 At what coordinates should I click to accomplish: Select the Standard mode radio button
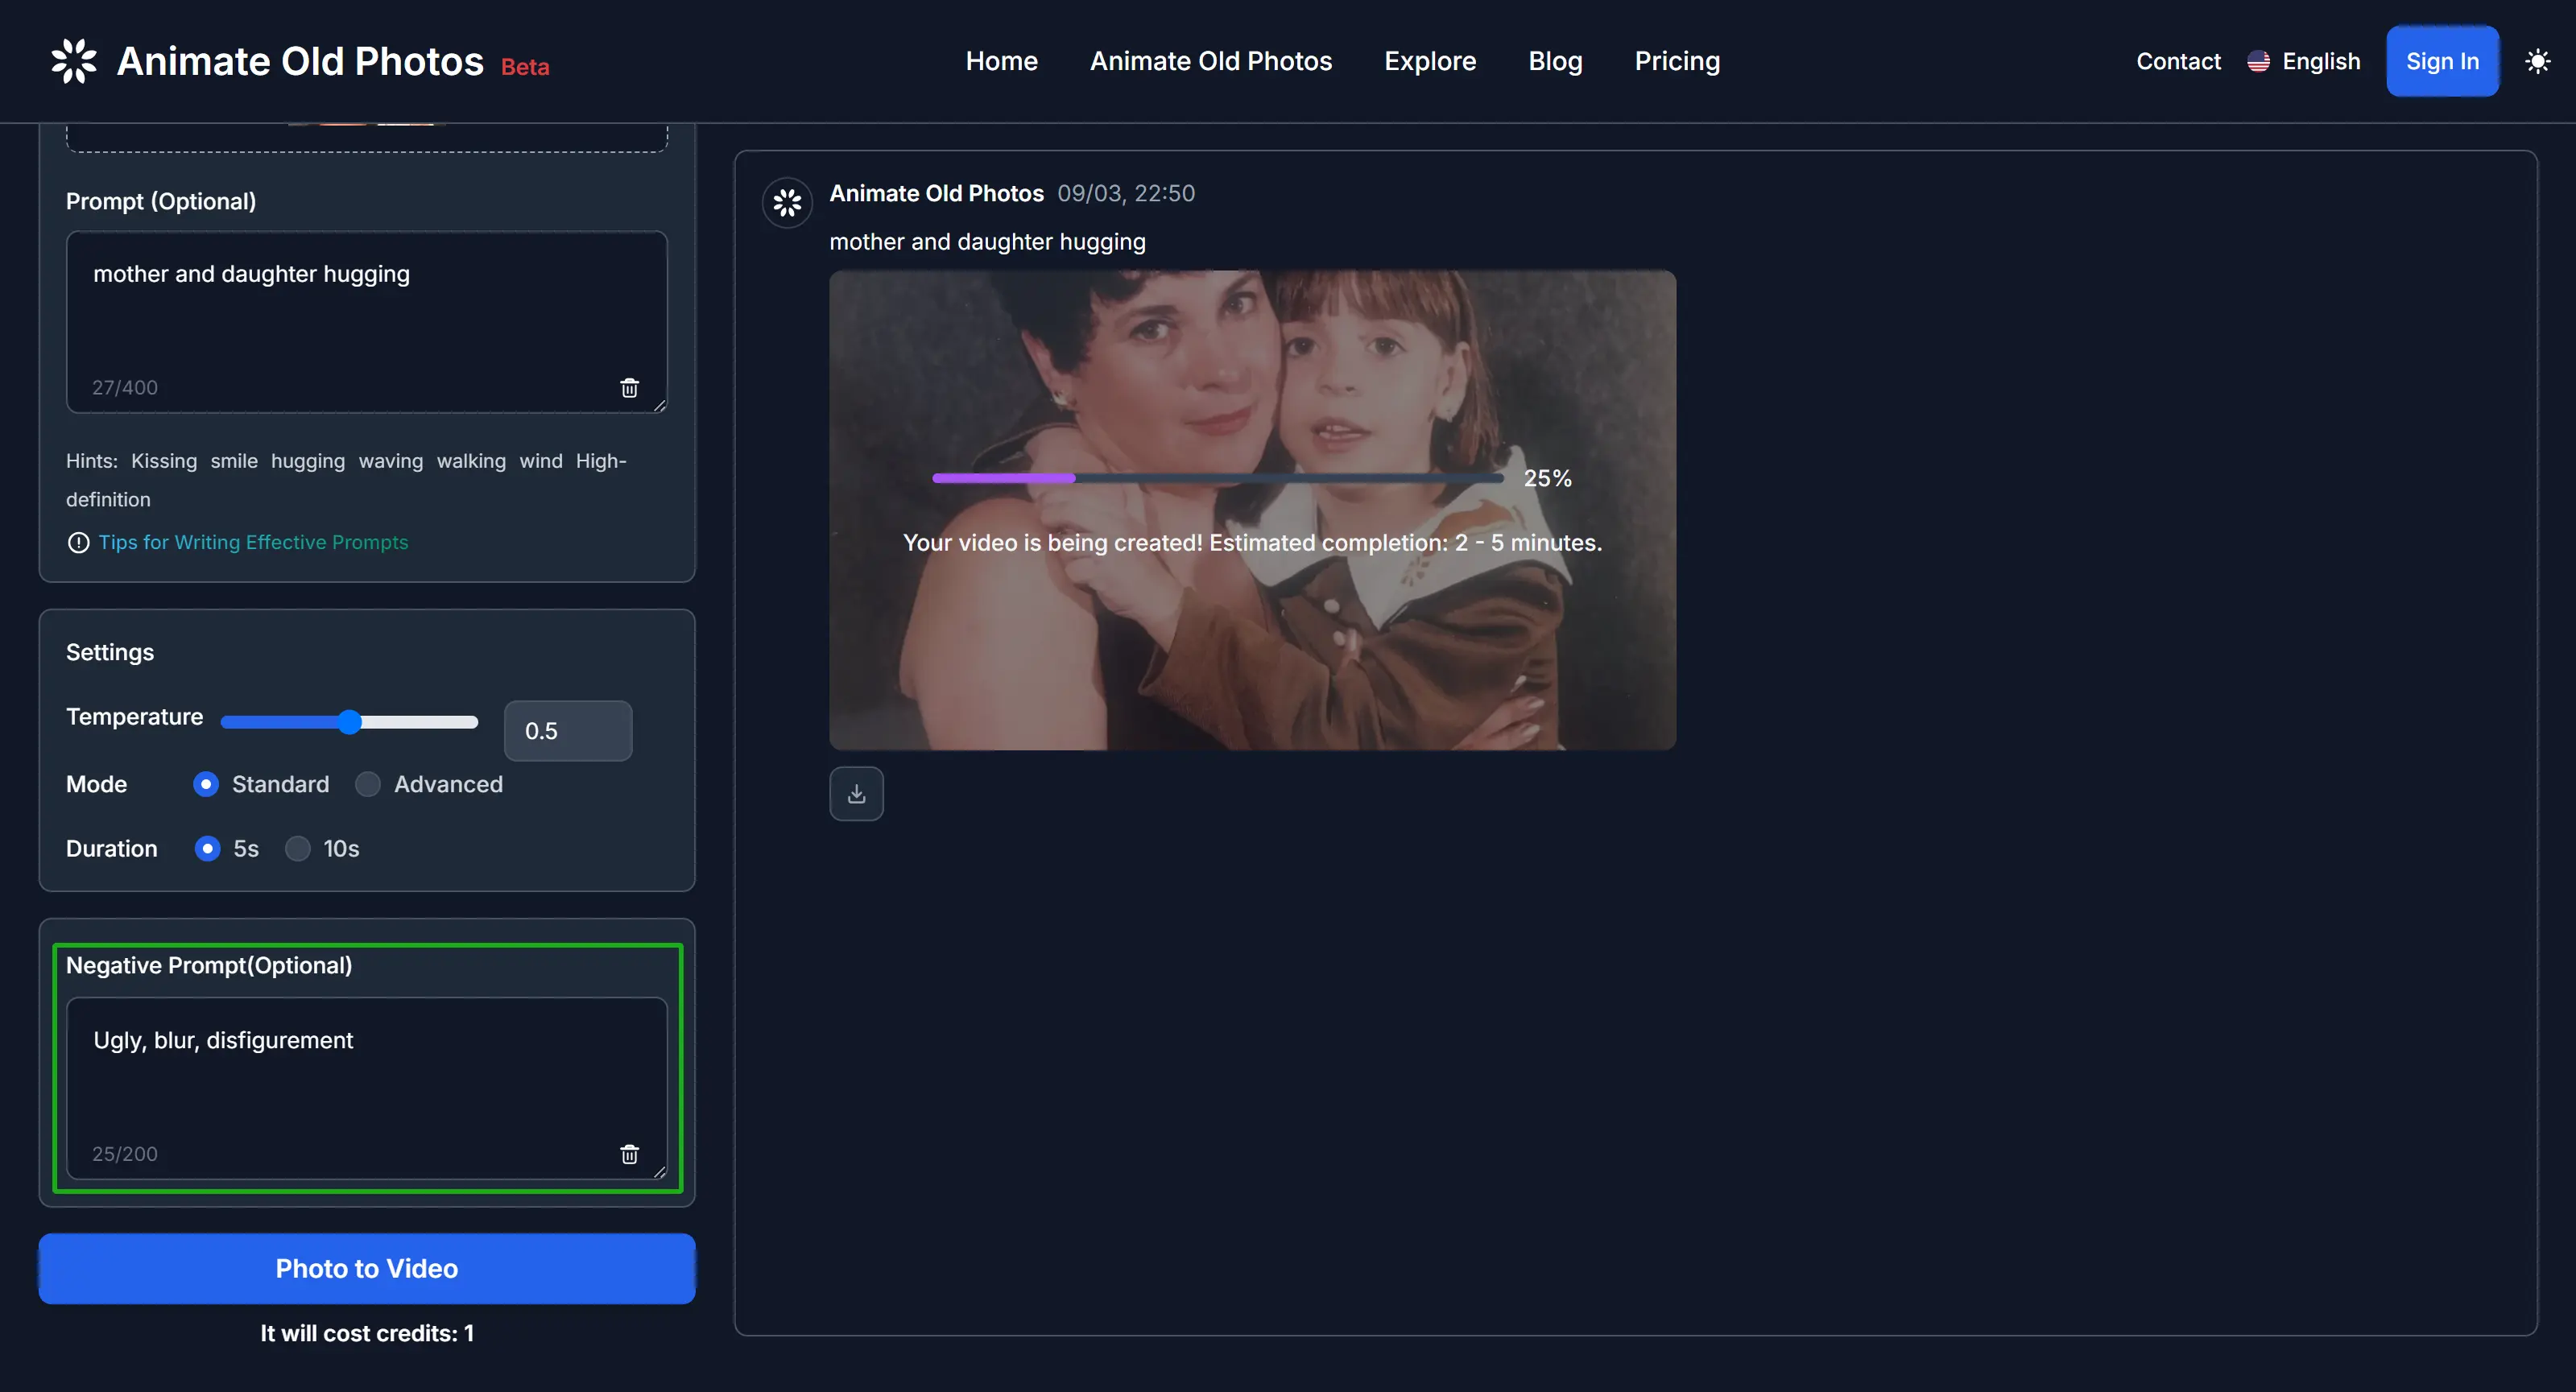pos(204,783)
